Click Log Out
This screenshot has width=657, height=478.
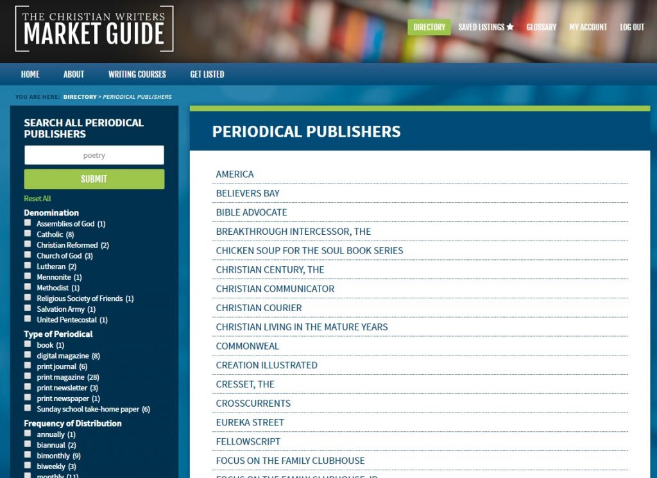[632, 27]
